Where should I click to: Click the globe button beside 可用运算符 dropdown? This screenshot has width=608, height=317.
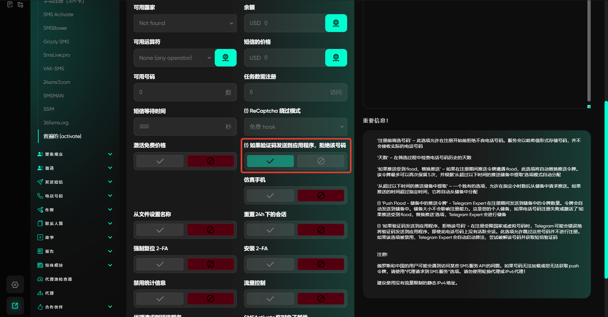pos(225,58)
